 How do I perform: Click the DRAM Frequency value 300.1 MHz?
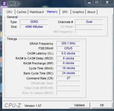[x=68, y=43]
